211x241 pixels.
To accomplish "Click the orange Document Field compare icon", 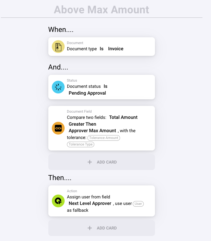I will pyautogui.click(x=58, y=128).
